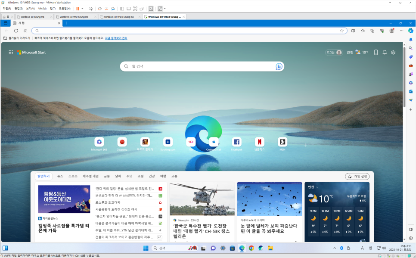Open the snapshot manager icon
Viewport: 416px width, 258px height.
tap(113, 9)
